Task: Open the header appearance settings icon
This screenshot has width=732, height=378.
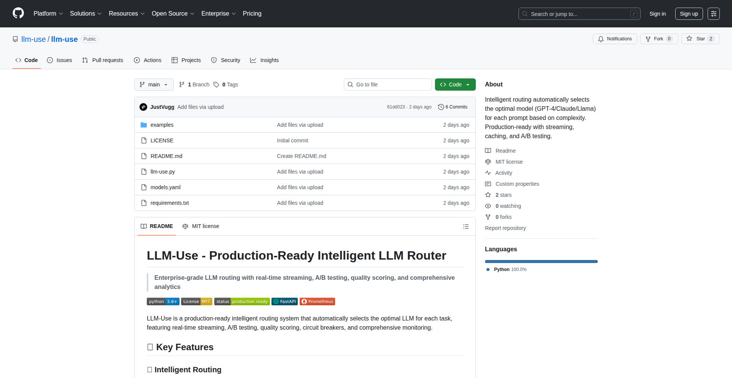Action: pos(713,14)
